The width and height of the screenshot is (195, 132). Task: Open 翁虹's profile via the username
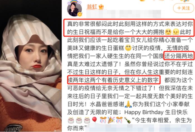coord(92,7)
